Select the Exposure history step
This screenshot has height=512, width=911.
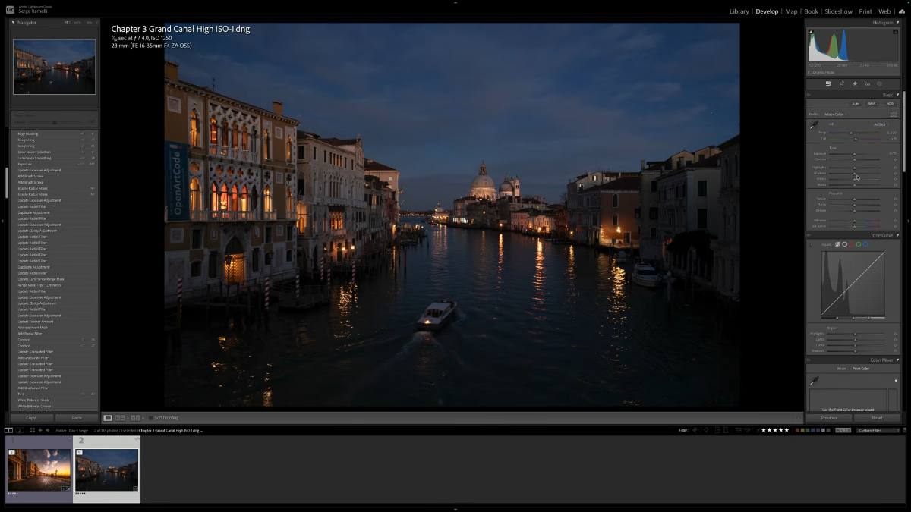(x=25, y=164)
